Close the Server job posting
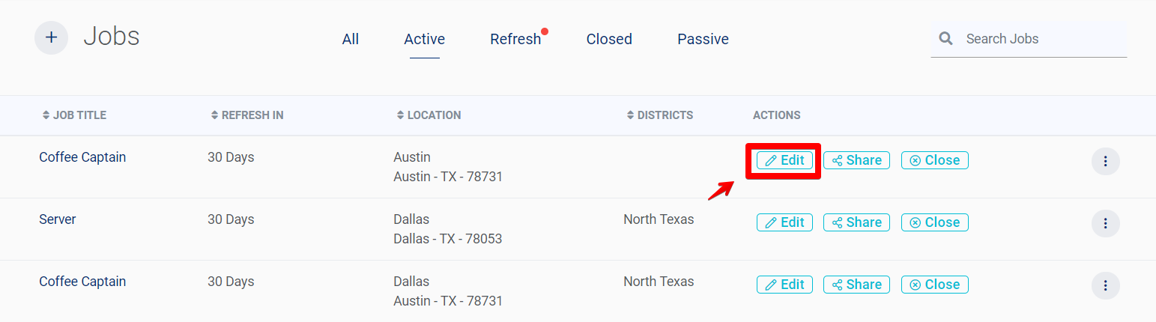1156x322 pixels. point(934,222)
